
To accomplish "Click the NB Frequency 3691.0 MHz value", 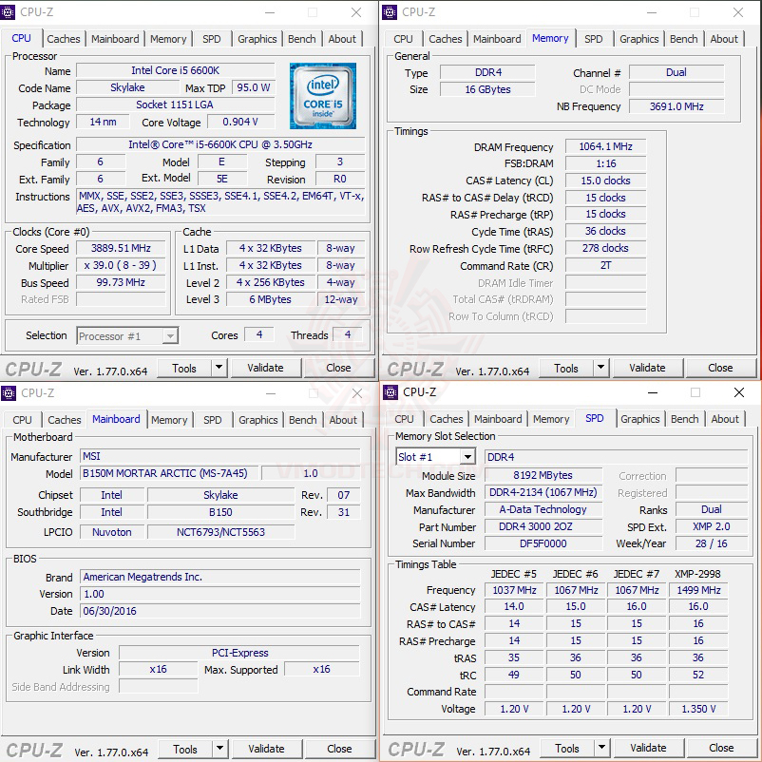I will tap(676, 106).
